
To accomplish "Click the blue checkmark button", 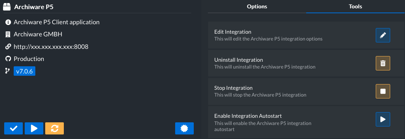I will [13, 128].
